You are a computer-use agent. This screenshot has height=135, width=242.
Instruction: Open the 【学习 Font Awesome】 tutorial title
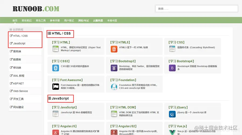[x=67, y=80]
